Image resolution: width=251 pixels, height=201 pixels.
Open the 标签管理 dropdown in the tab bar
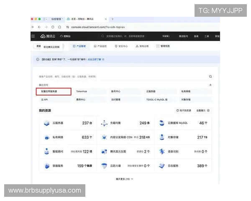(57, 19)
